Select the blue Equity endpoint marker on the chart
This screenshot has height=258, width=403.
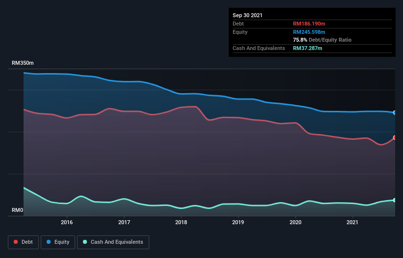click(x=395, y=112)
